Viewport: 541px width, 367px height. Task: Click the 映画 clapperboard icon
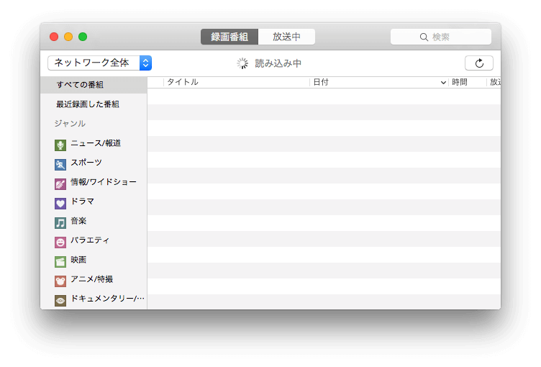60,262
